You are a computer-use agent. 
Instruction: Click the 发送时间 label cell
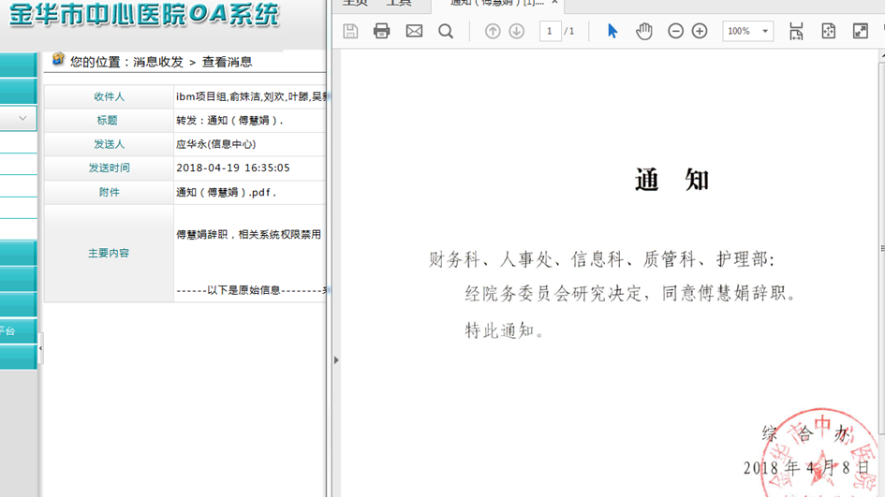109,168
